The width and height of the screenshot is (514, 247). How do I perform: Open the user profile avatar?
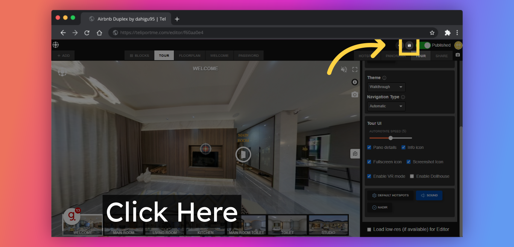click(458, 45)
